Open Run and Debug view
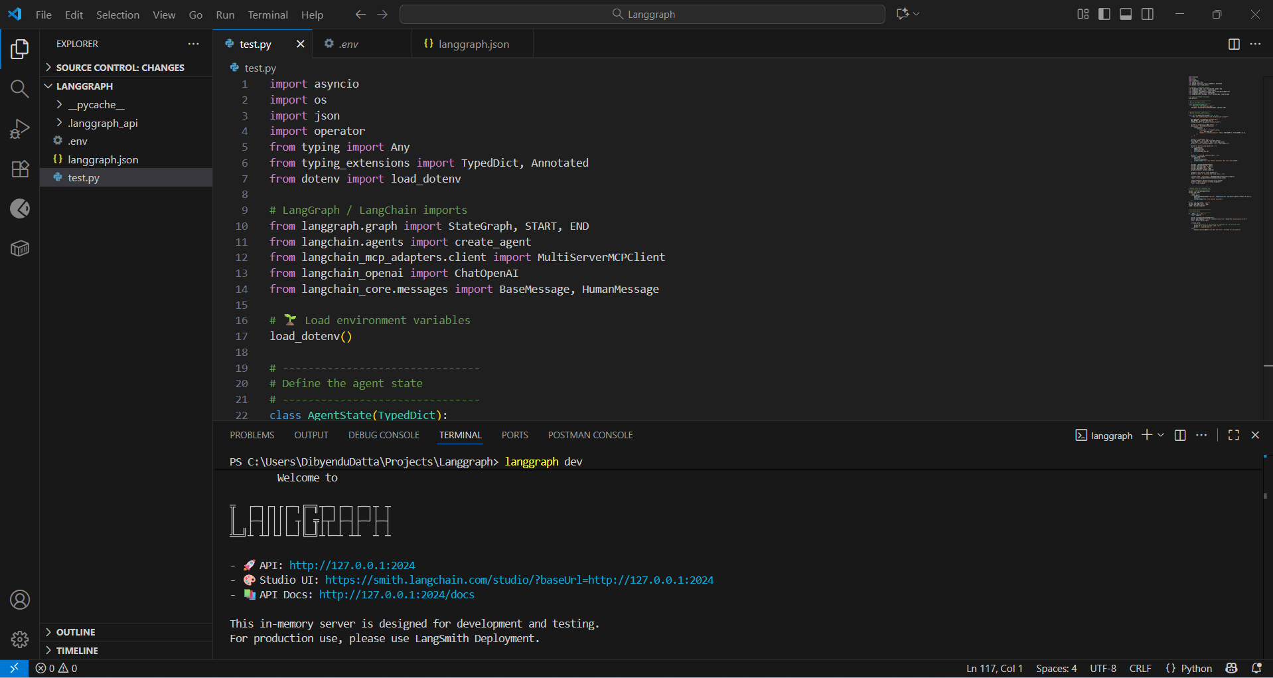Screen dimensions: 1273x678 pyautogui.click(x=20, y=129)
